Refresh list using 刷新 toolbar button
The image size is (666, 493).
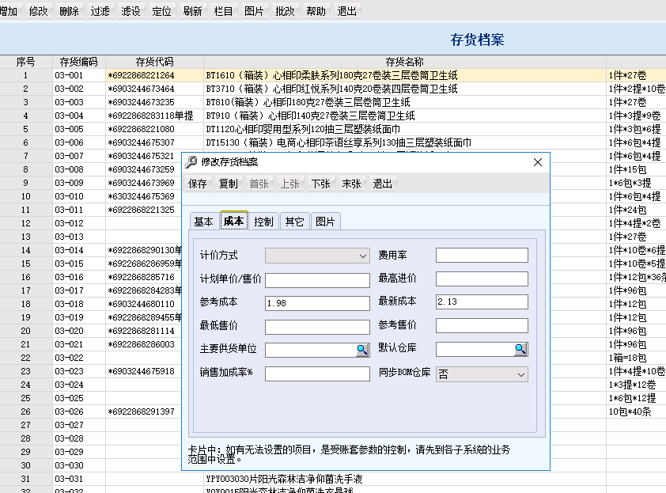click(x=192, y=11)
